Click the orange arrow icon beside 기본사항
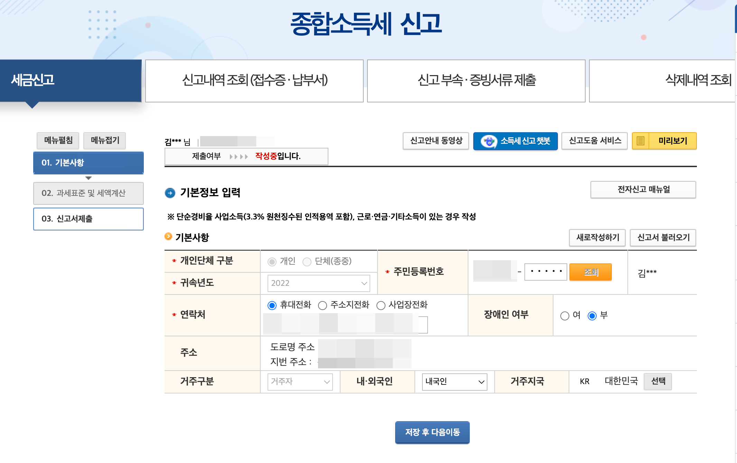The image size is (737, 463). 168,237
